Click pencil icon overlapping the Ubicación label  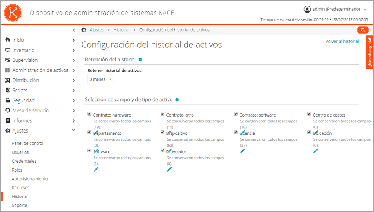tap(316, 133)
